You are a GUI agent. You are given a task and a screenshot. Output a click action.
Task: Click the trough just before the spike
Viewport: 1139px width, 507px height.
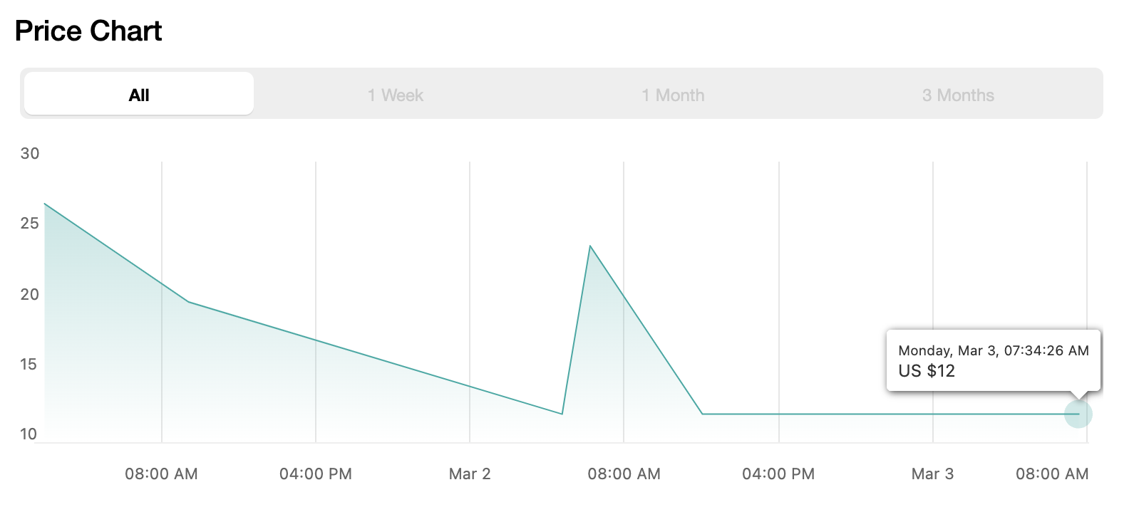coord(562,414)
